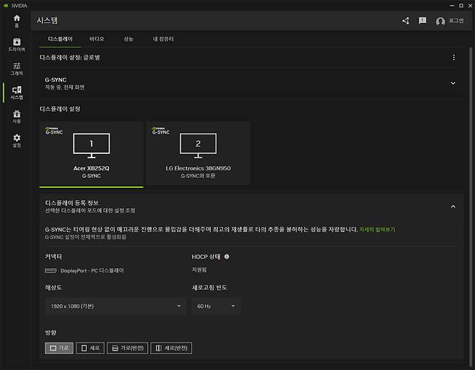The height and width of the screenshot is (370, 475).
Task: Open the 자세히 알아보기 learn more link
Action: tap(377, 230)
